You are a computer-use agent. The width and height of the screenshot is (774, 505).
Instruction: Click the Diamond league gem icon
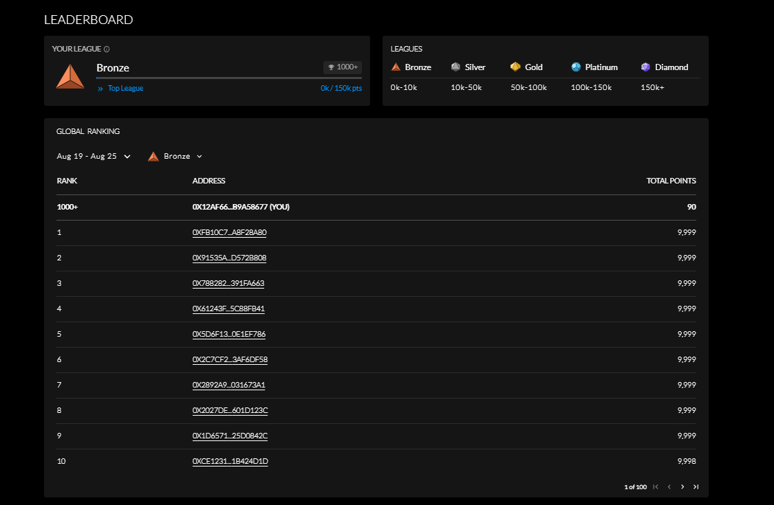point(645,67)
